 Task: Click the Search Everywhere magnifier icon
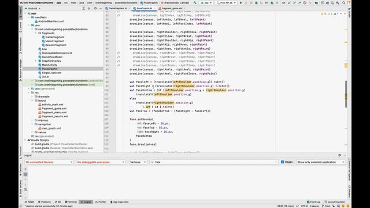tap(343, 3)
